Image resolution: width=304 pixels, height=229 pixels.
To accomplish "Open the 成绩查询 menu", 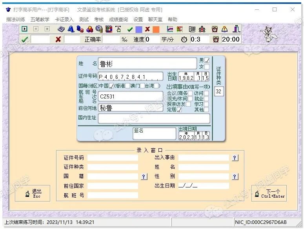I will (118, 19).
